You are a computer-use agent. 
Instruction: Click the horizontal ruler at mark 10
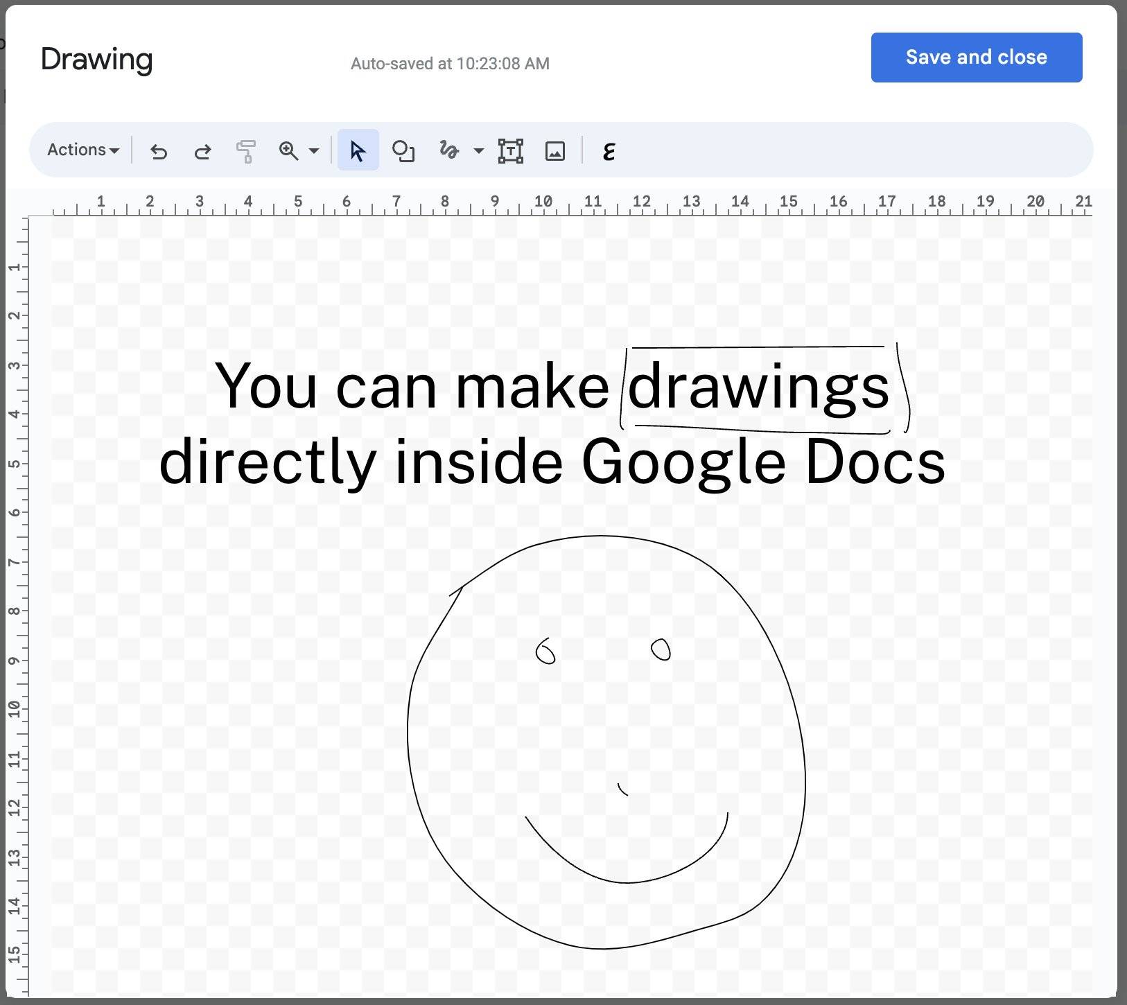click(x=543, y=202)
